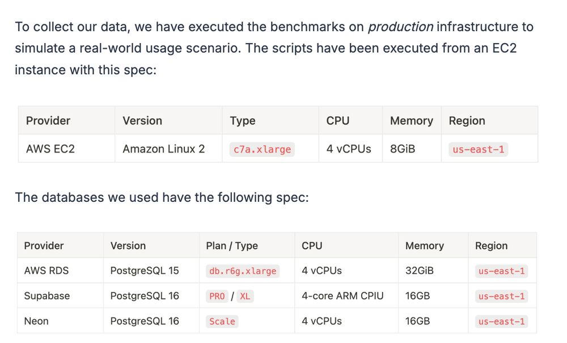Click the AWS EC2 provider cell

click(x=50, y=149)
